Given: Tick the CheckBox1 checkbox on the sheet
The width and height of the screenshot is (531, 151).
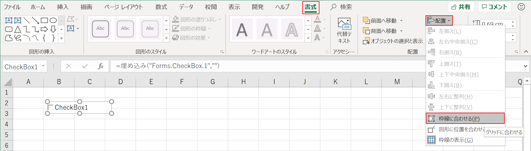Looking at the screenshot, I should point(51,107).
